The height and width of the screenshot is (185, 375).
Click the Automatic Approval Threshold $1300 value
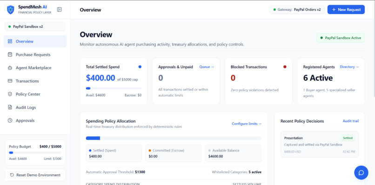140,172
